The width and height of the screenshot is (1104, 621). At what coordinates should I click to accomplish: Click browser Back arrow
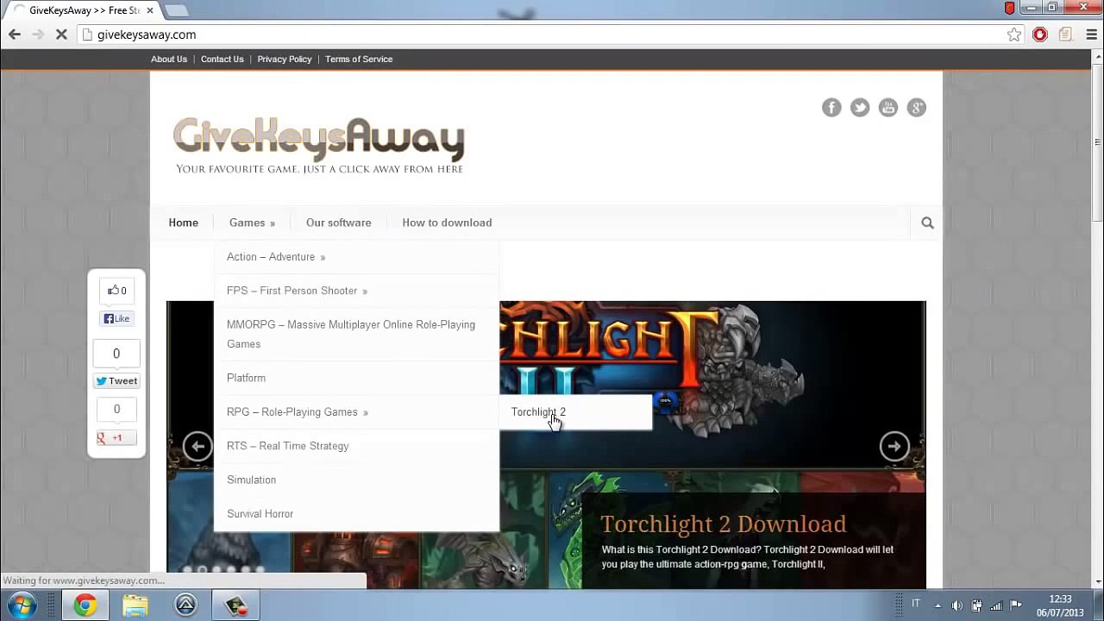pyautogui.click(x=15, y=34)
